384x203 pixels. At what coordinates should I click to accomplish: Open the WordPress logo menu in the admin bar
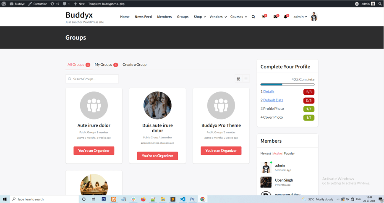(x=4, y=4)
